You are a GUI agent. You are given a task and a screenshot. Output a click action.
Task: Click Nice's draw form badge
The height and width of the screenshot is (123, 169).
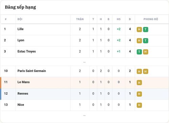click(139, 105)
